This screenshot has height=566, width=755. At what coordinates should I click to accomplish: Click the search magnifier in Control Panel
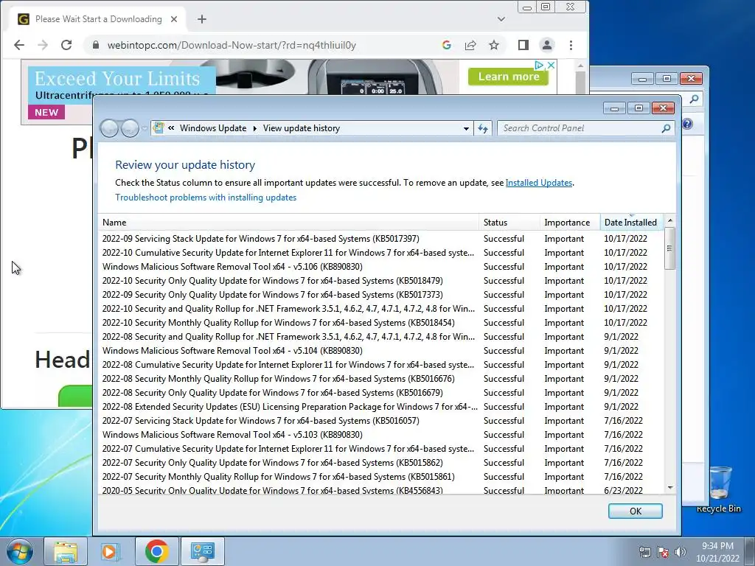click(x=666, y=128)
